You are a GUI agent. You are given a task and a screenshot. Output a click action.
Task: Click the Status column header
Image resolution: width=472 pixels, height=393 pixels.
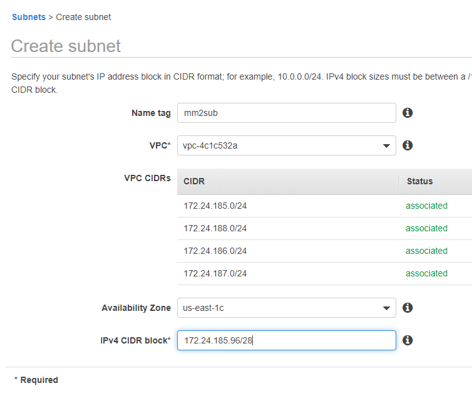[x=419, y=181]
